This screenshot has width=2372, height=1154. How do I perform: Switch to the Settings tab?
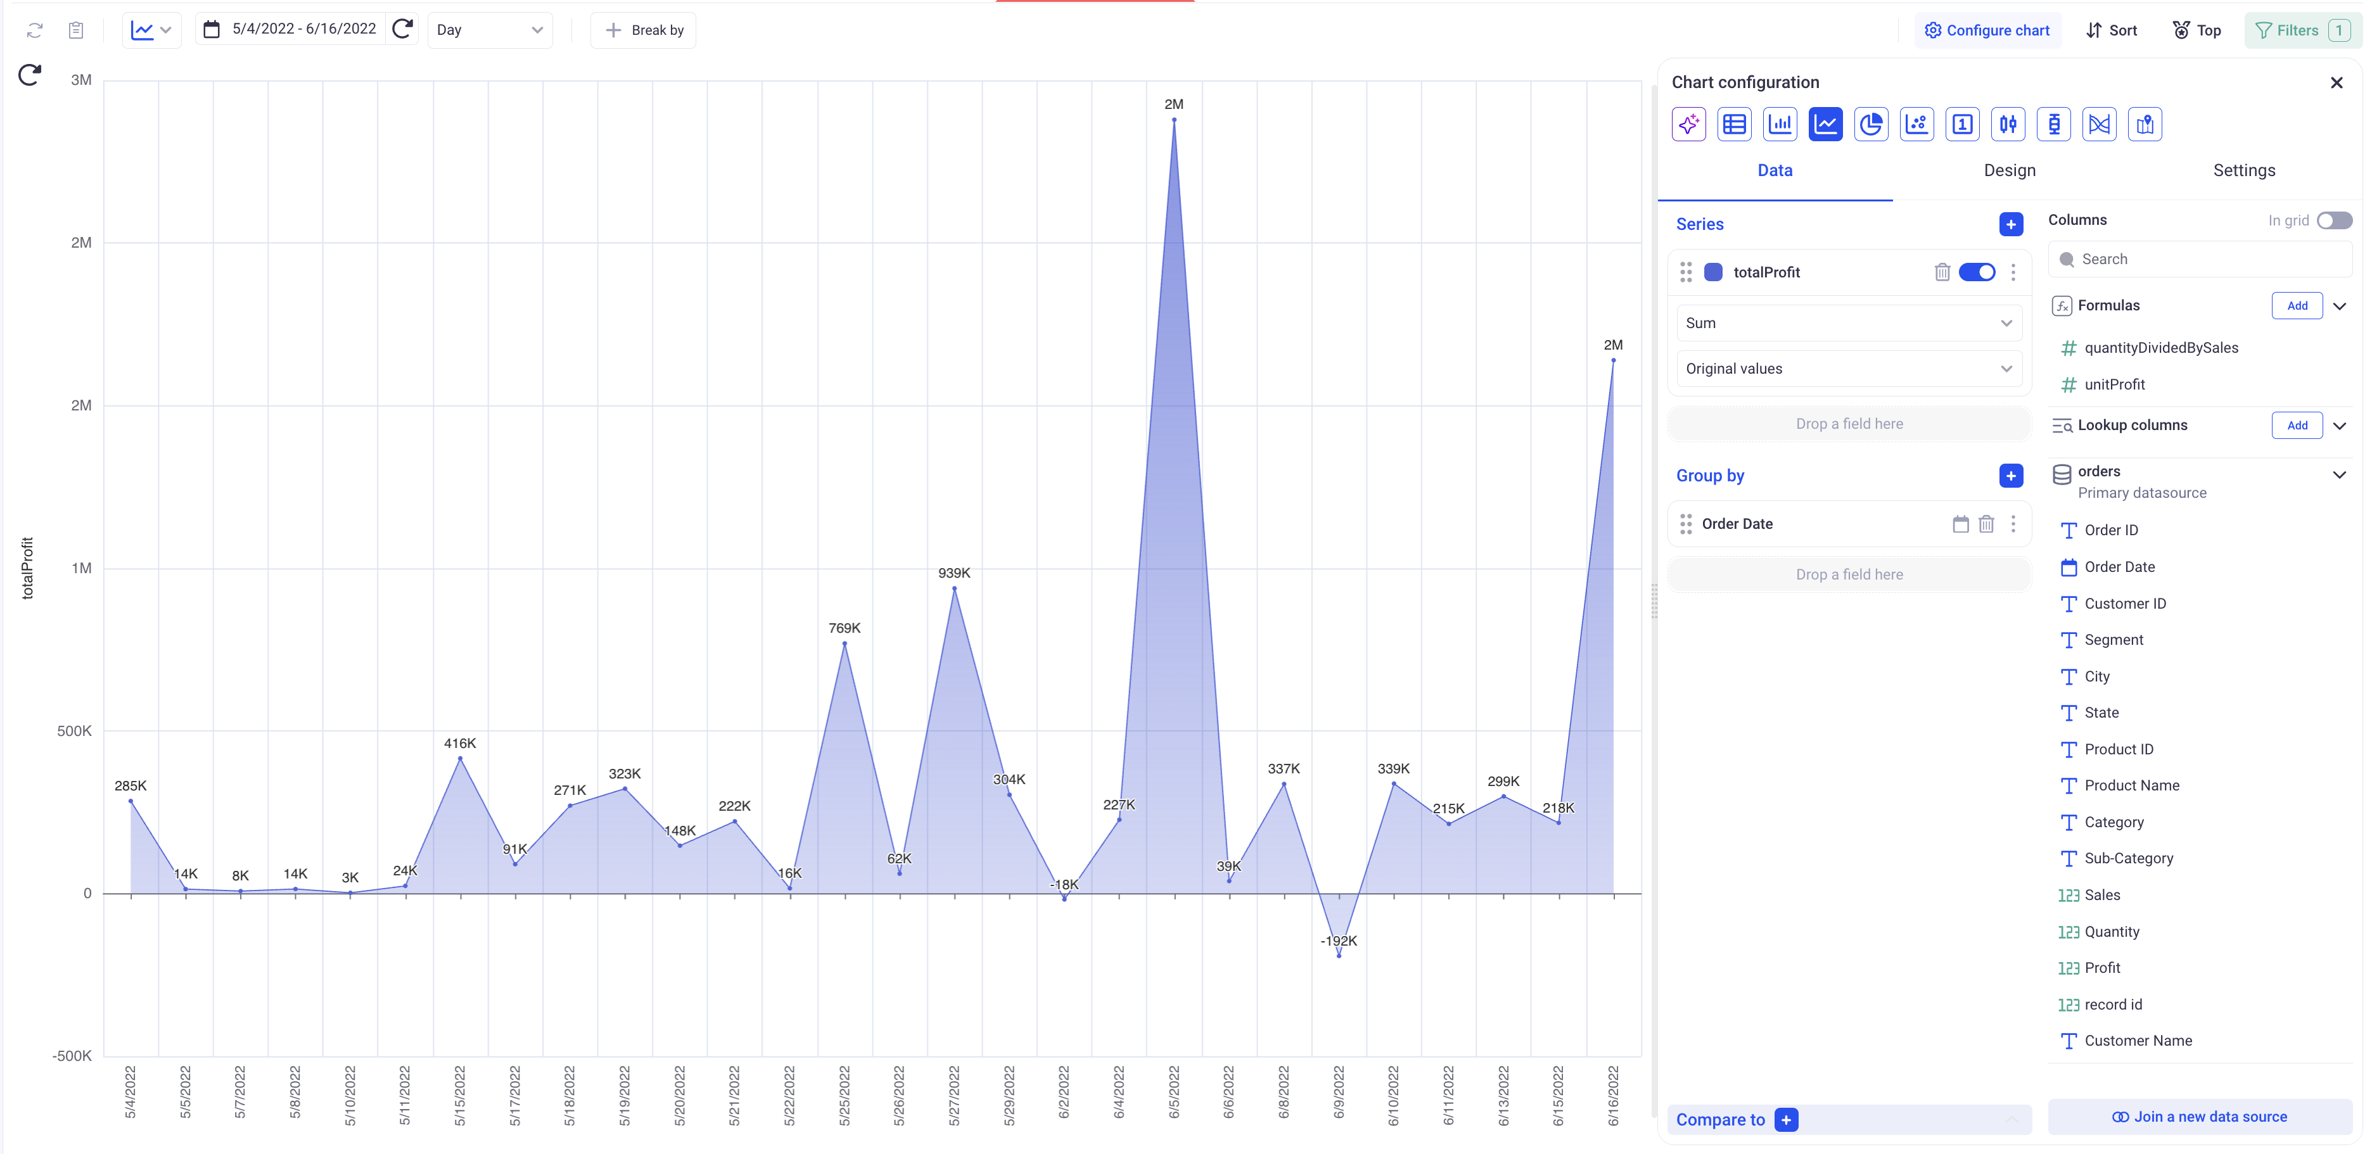[2244, 170]
